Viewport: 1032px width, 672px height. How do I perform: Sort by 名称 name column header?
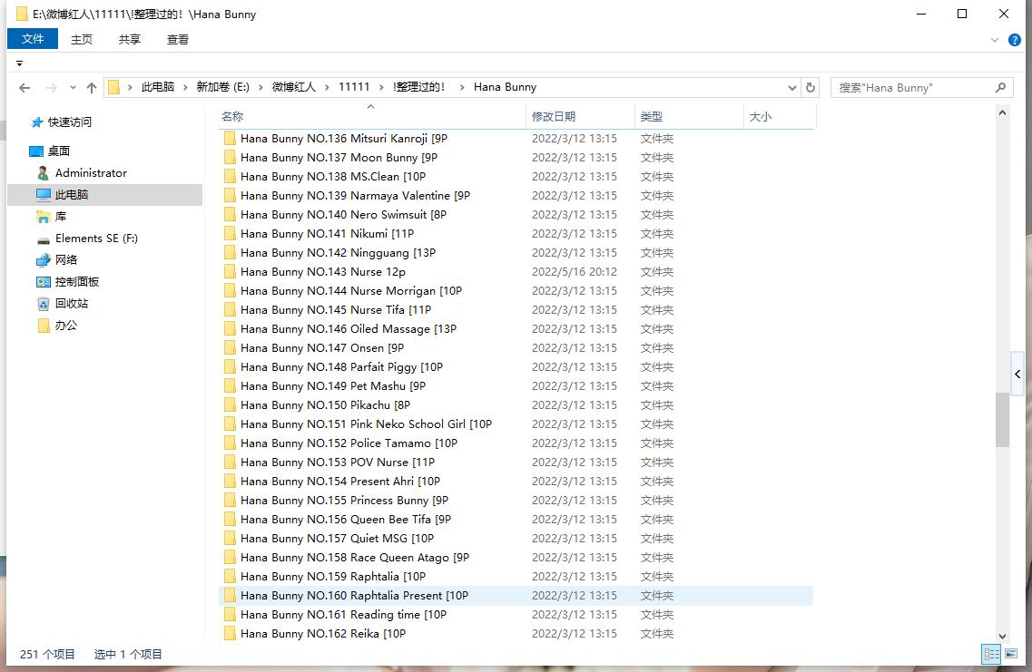[372, 116]
